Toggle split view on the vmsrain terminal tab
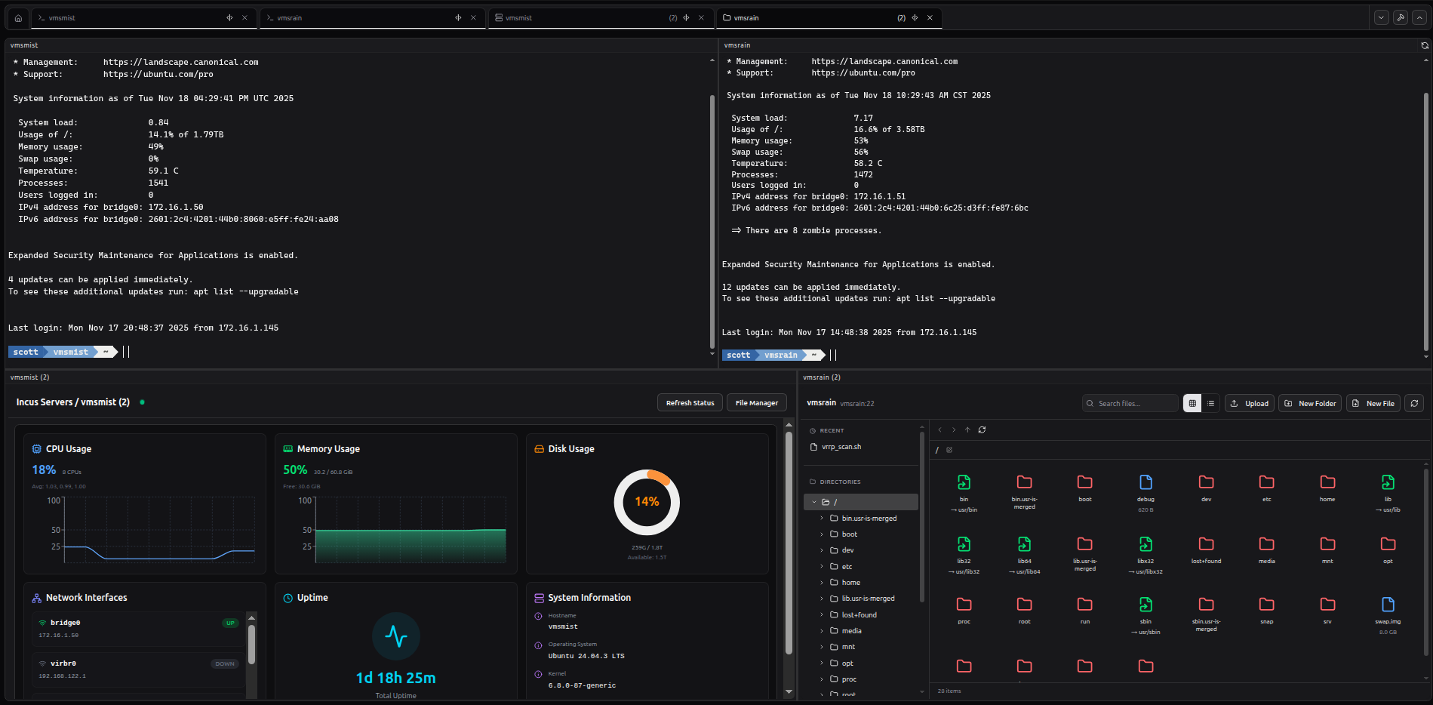Screen dimensions: 1433x705 [x=458, y=18]
